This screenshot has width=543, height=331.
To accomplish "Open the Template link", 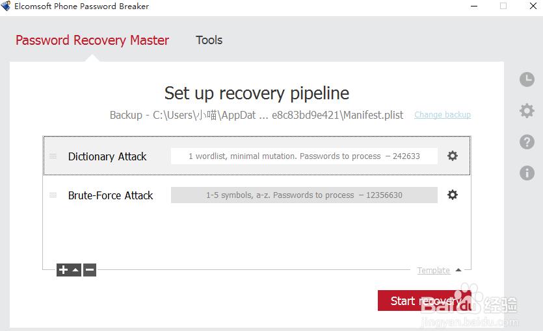I will pyautogui.click(x=434, y=270).
